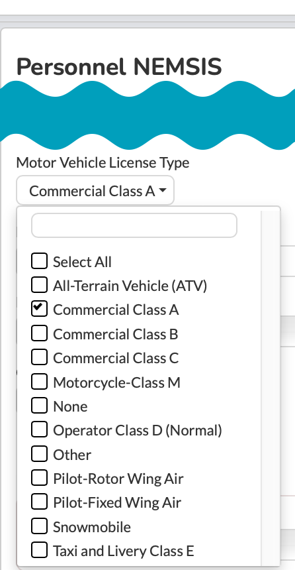Check the Snowmobile checkbox

(x=39, y=526)
